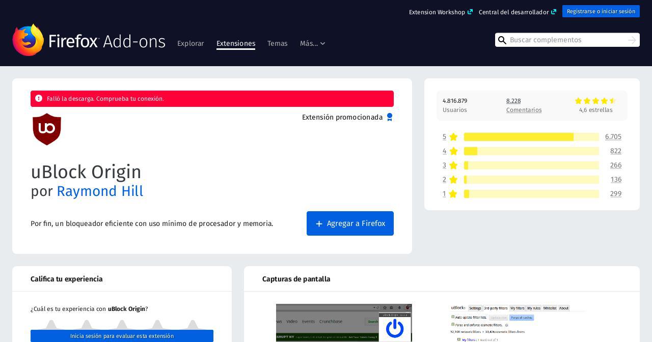Click the Firefox logo icon
Viewport: 652px width, 342px height.
(x=28, y=40)
